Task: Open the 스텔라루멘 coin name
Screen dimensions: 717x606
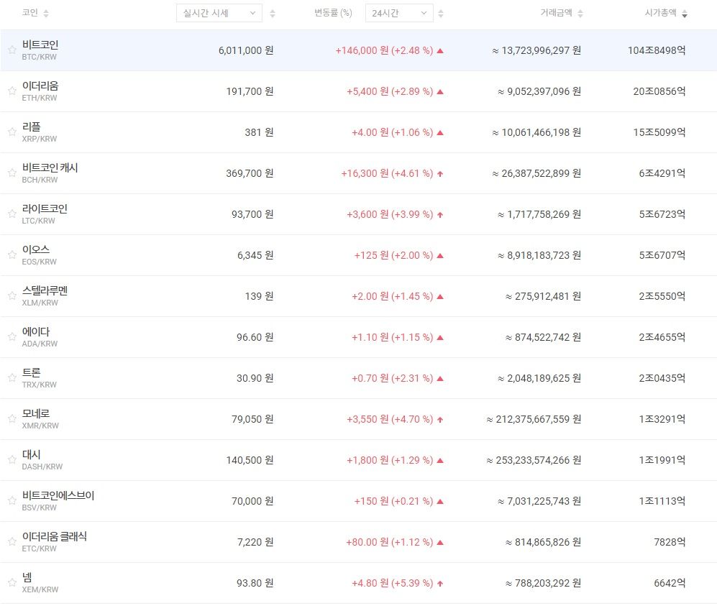Action: click(x=45, y=290)
